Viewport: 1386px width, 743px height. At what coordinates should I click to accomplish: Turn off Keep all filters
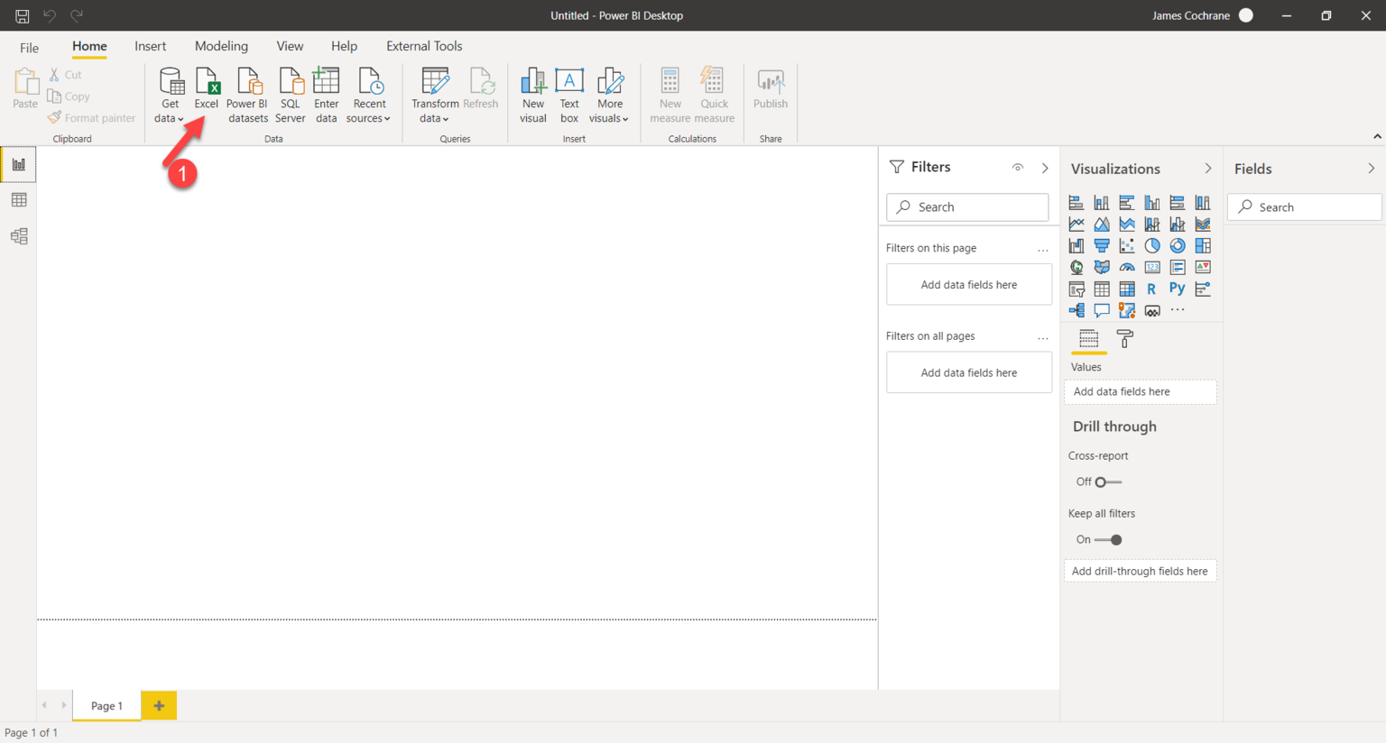(1106, 539)
